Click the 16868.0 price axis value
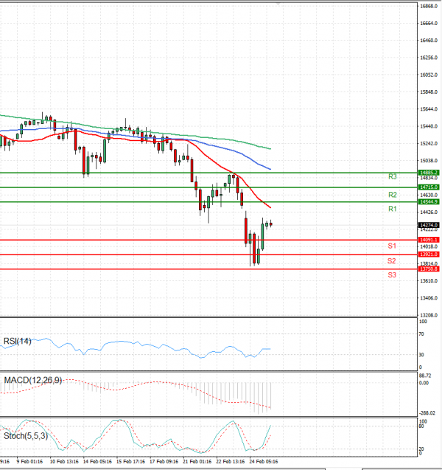 tap(429, 6)
